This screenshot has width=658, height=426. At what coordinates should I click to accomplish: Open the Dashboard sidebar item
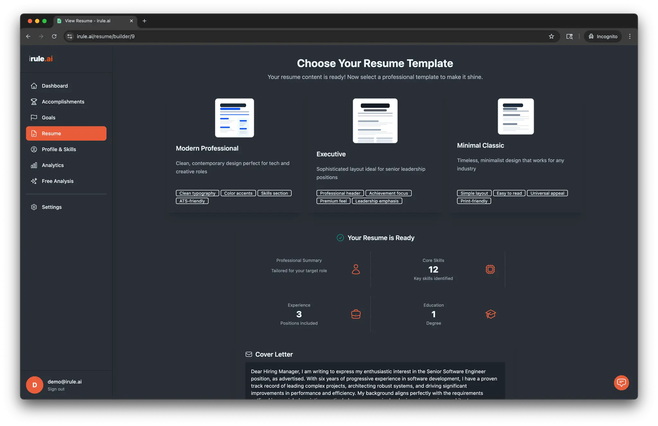[66, 86]
